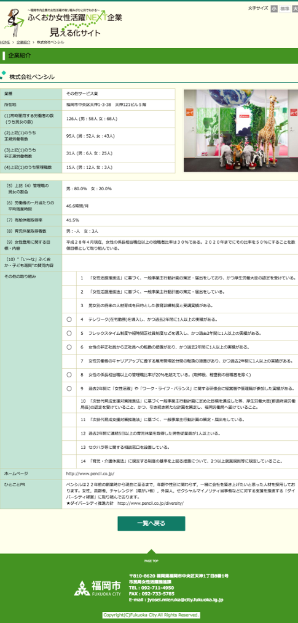Screen dimensions: 298x623
Task: Click the circle mark beside item 6
Action: (x=69, y=347)
